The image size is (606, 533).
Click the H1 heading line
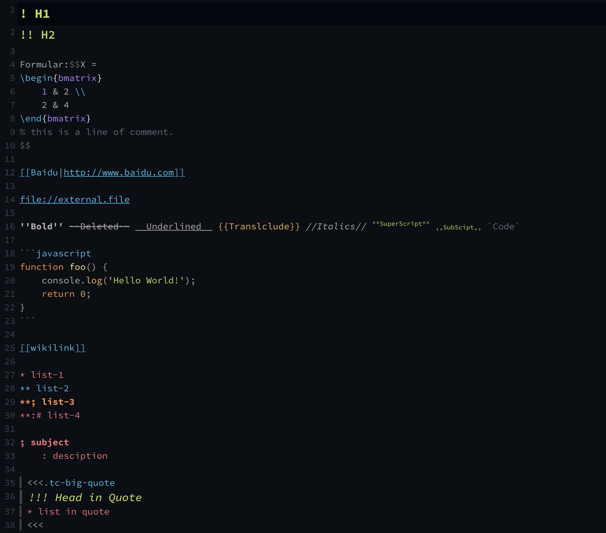click(x=42, y=14)
